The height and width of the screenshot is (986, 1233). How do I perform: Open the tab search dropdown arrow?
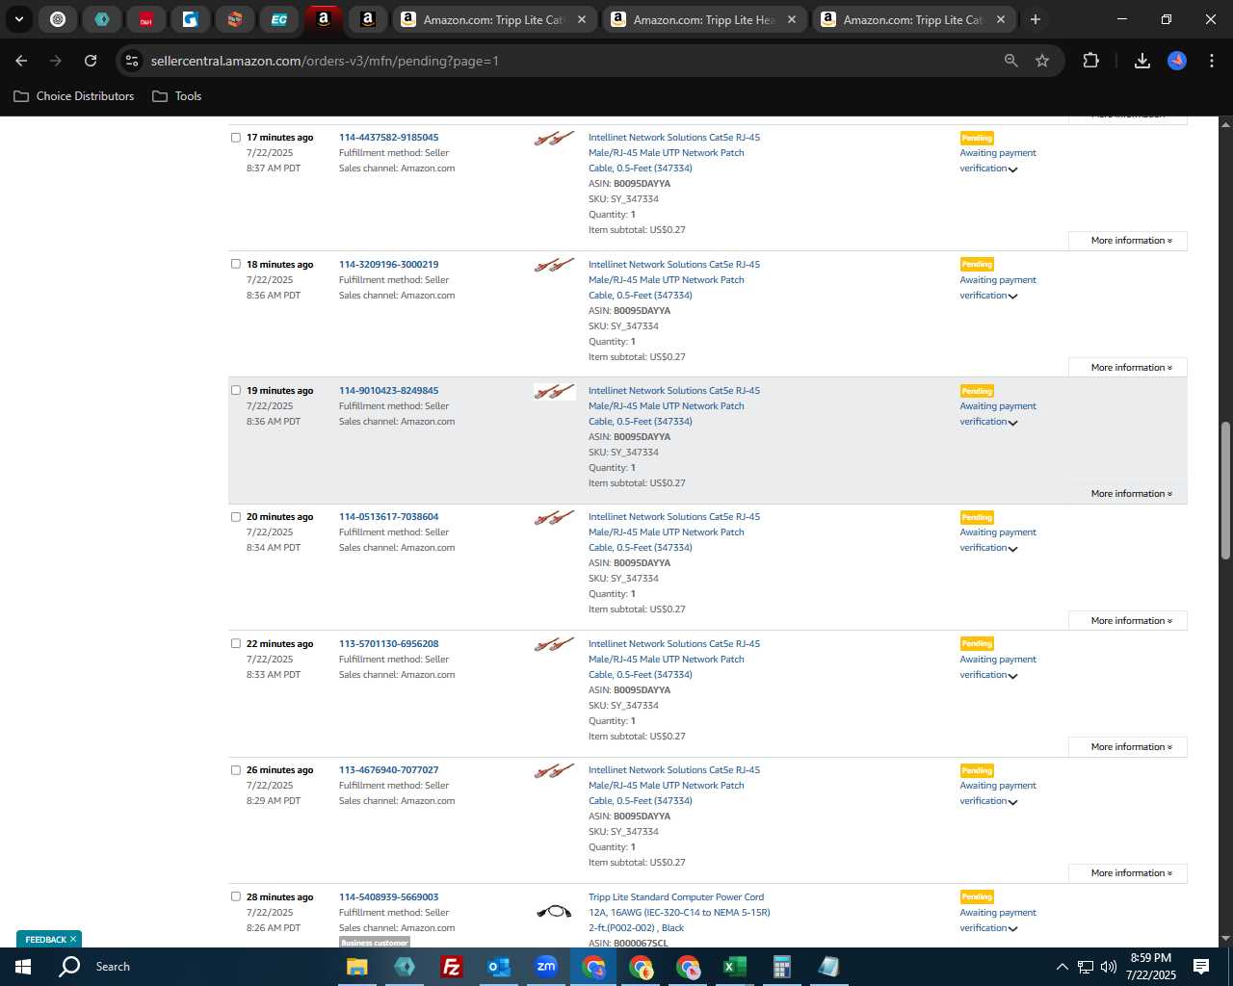18,19
